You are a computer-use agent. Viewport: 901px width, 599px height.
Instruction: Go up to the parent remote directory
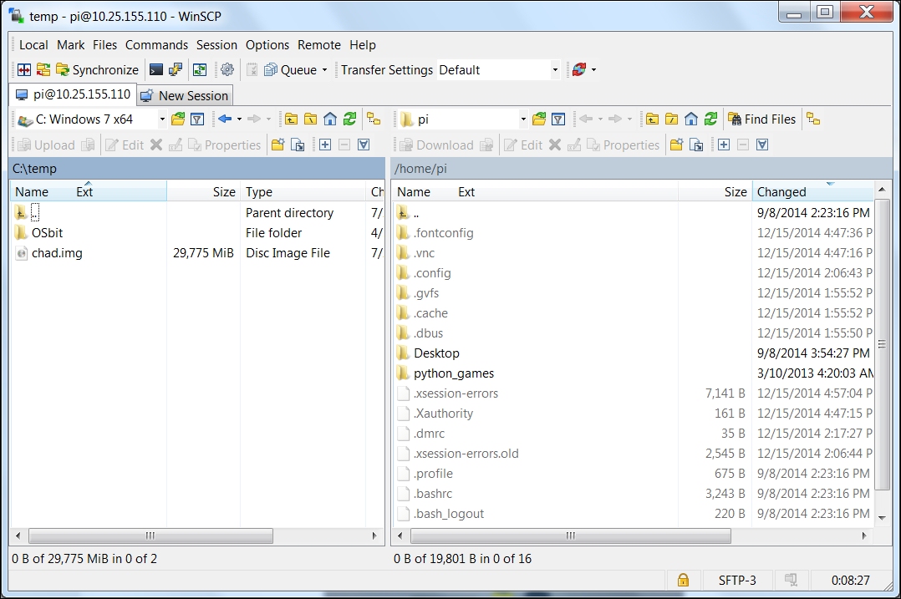click(652, 119)
